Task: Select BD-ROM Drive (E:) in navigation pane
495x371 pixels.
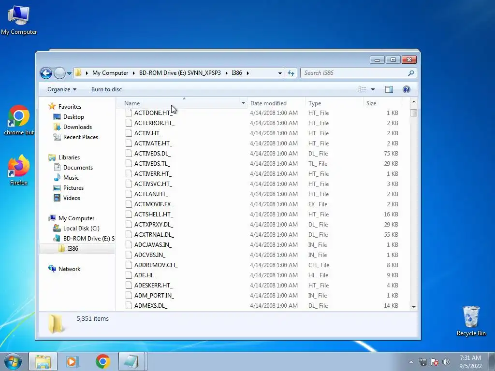Action: pyautogui.click(x=88, y=239)
